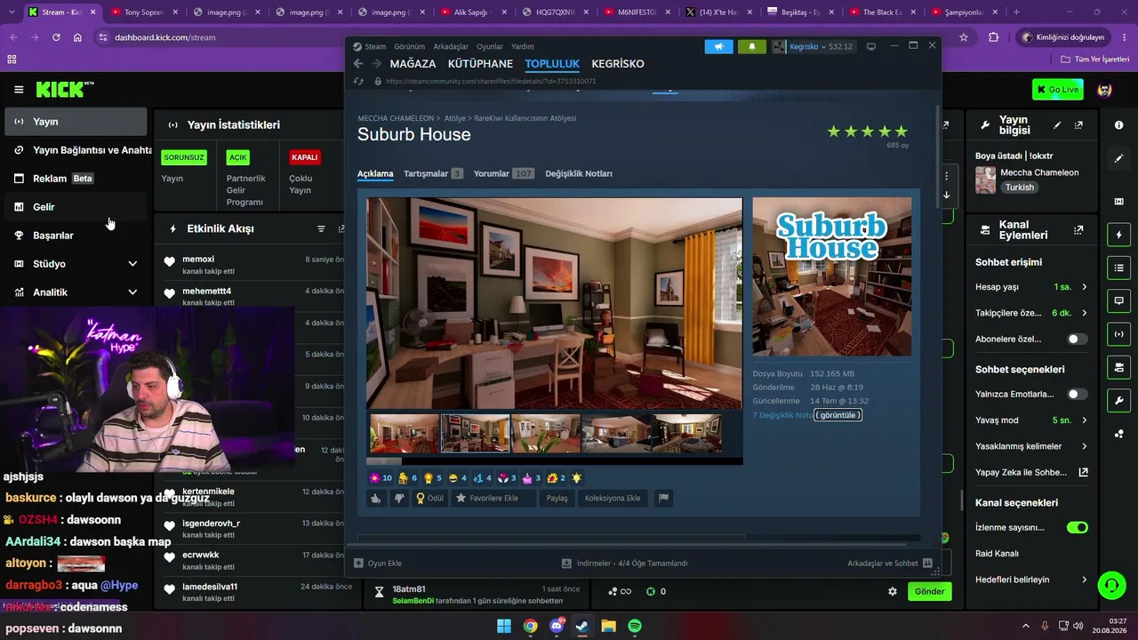
Task: Open Steam notifications bell
Action: click(751, 46)
